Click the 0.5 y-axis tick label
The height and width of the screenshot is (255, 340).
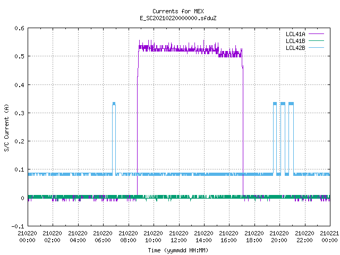[19, 56]
